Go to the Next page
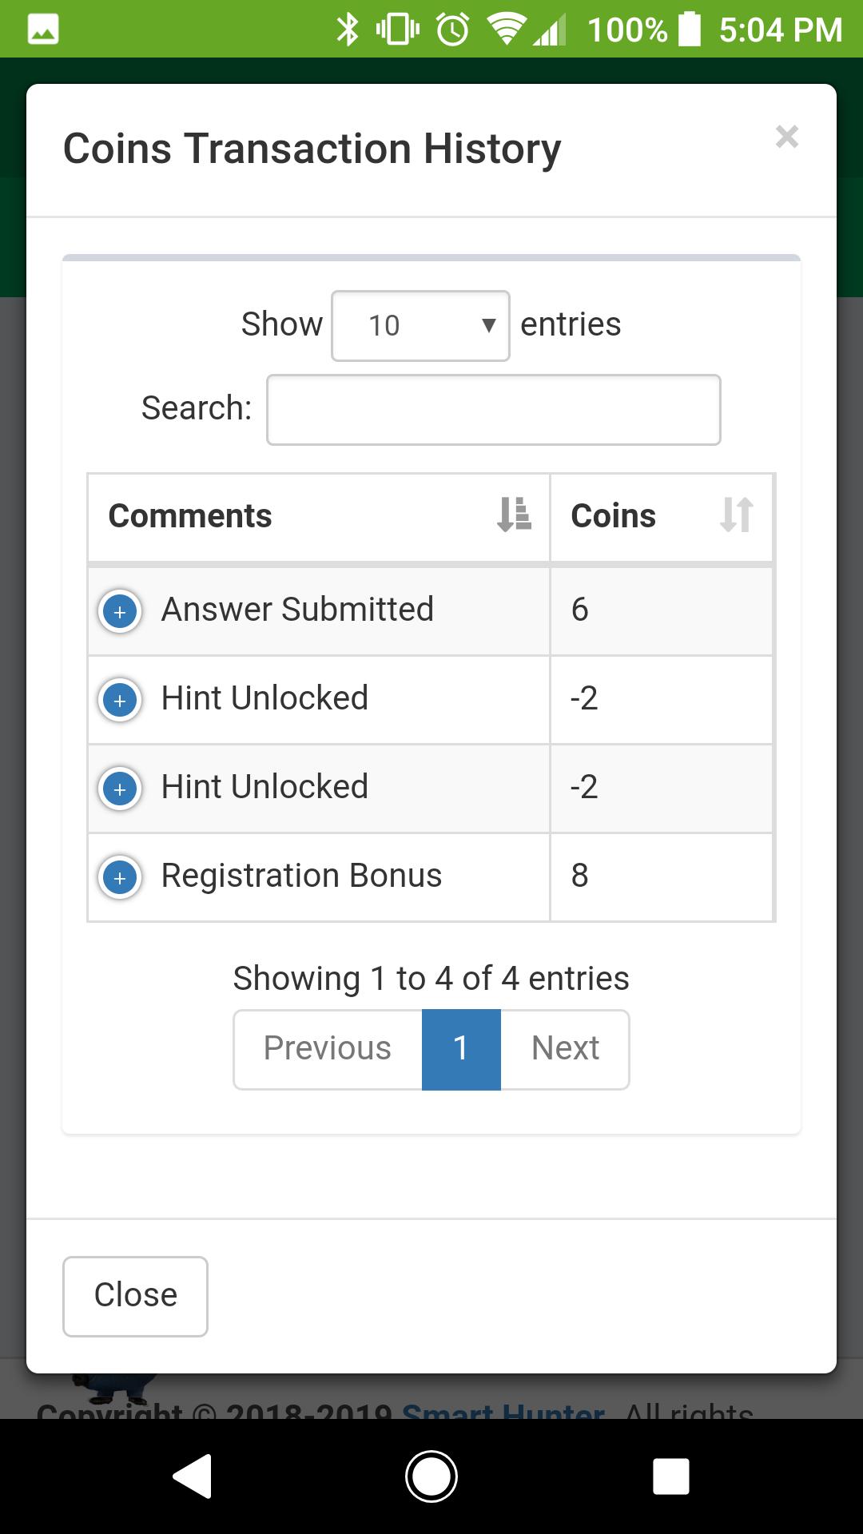Screen dimensions: 863x1534 coord(565,1048)
